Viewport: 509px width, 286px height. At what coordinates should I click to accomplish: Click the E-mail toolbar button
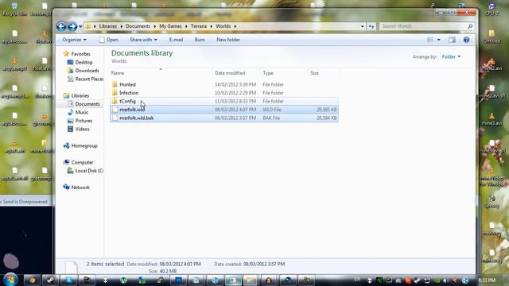[x=176, y=40]
